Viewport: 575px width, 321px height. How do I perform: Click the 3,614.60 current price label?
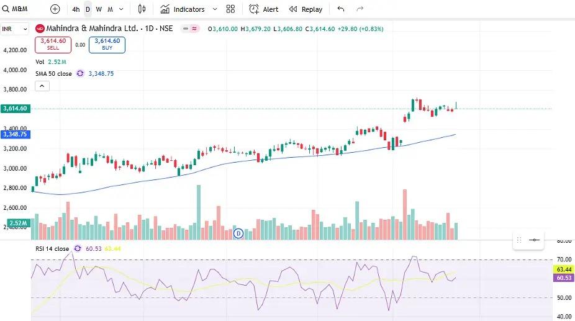click(16, 108)
